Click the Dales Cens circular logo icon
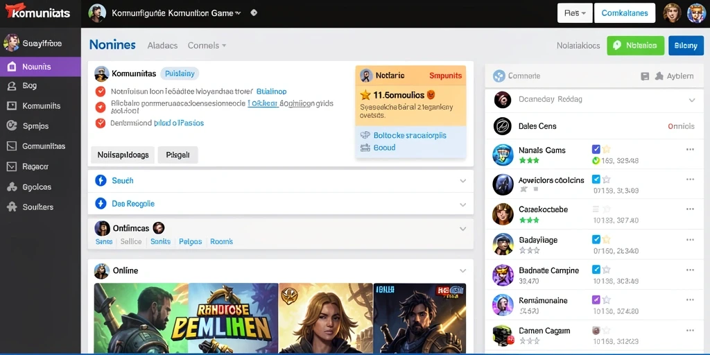The height and width of the screenshot is (355, 710). click(x=503, y=126)
